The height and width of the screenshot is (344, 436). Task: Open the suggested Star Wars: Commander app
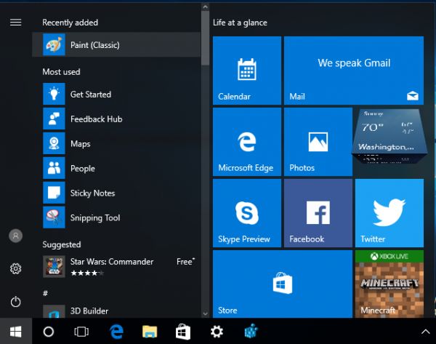116,266
